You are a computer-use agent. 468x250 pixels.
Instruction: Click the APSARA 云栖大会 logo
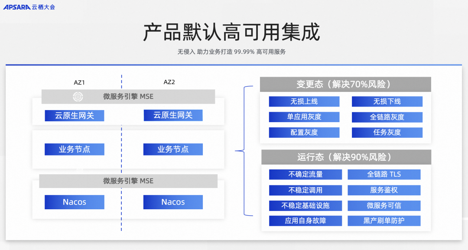tap(29, 7)
